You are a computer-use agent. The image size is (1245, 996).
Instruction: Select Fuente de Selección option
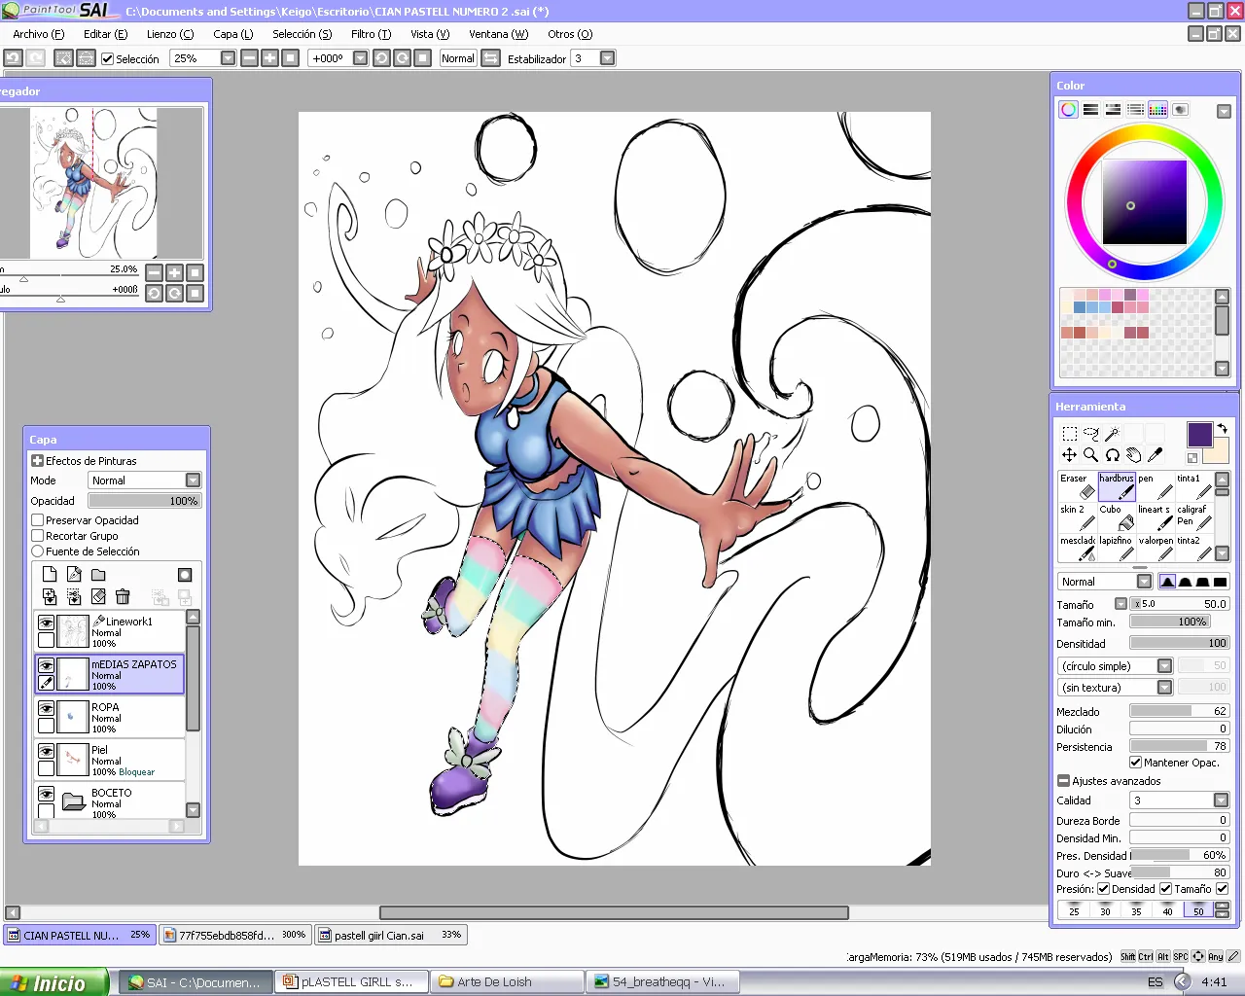pyautogui.click(x=38, y=551)
